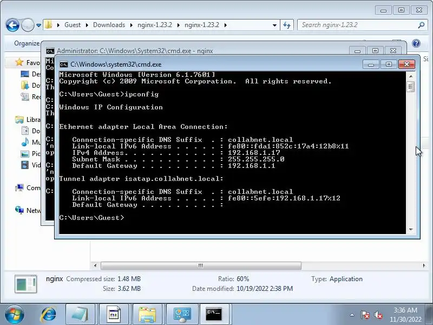Viewport: 433px width, 325px height.
Task: Click the magnifier icon in the search box
Action: coord(421,25)
